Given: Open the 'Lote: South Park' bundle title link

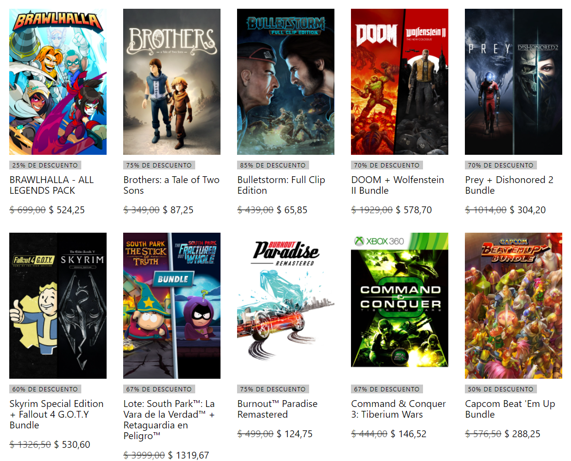Looking at the screenshot, I should pos(169,420).
